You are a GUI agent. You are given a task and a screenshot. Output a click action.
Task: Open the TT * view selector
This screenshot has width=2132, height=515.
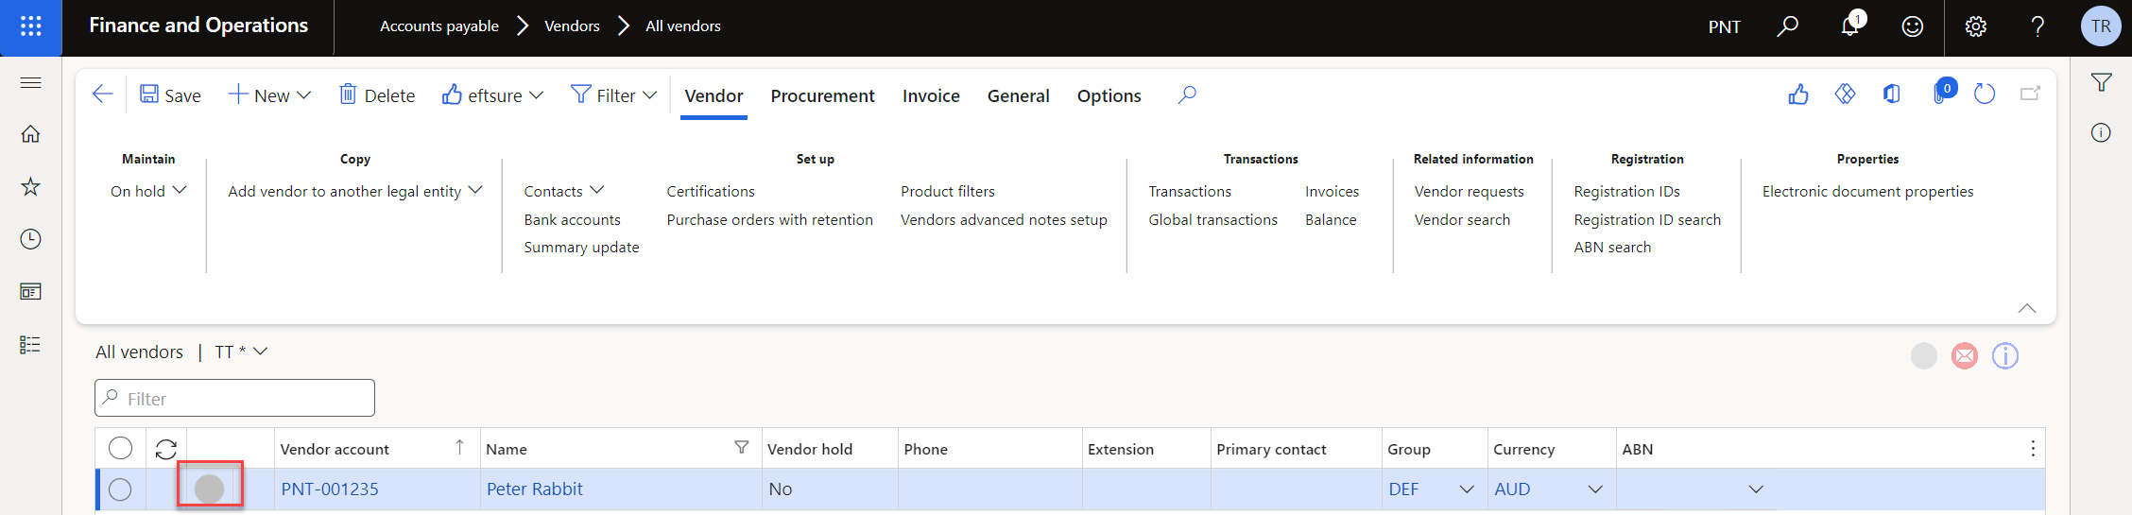point(241,352)
